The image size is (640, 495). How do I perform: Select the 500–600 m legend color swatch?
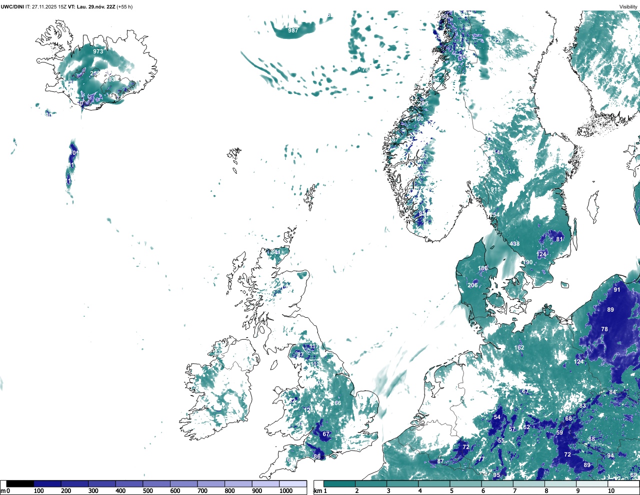[x=156, y=484]
